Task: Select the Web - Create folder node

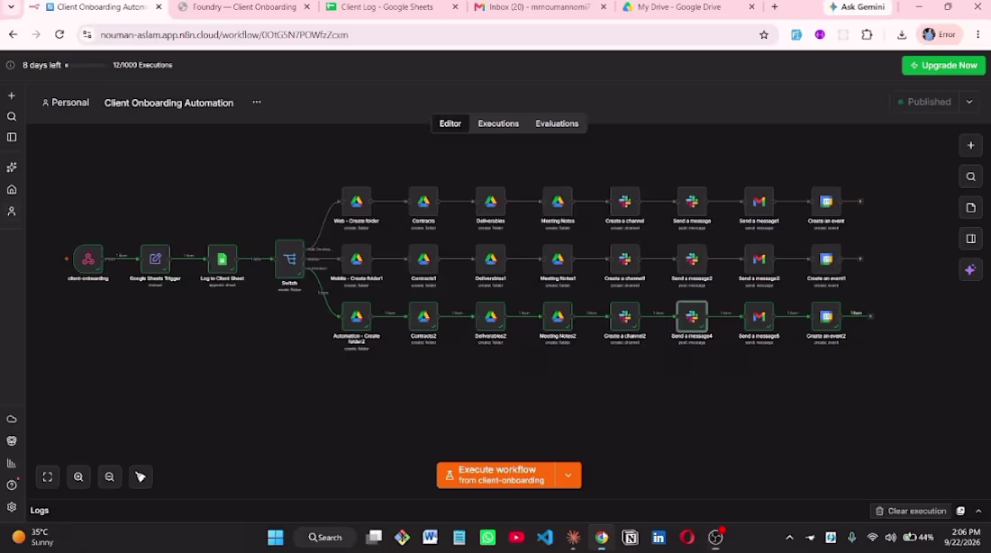Action: 357,202
